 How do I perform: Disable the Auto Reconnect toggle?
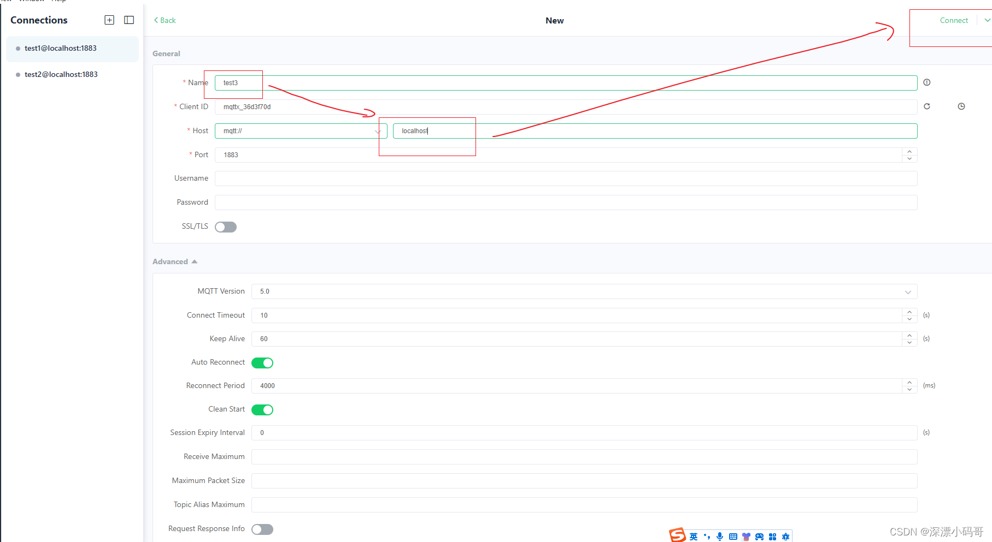click(262, 362)
